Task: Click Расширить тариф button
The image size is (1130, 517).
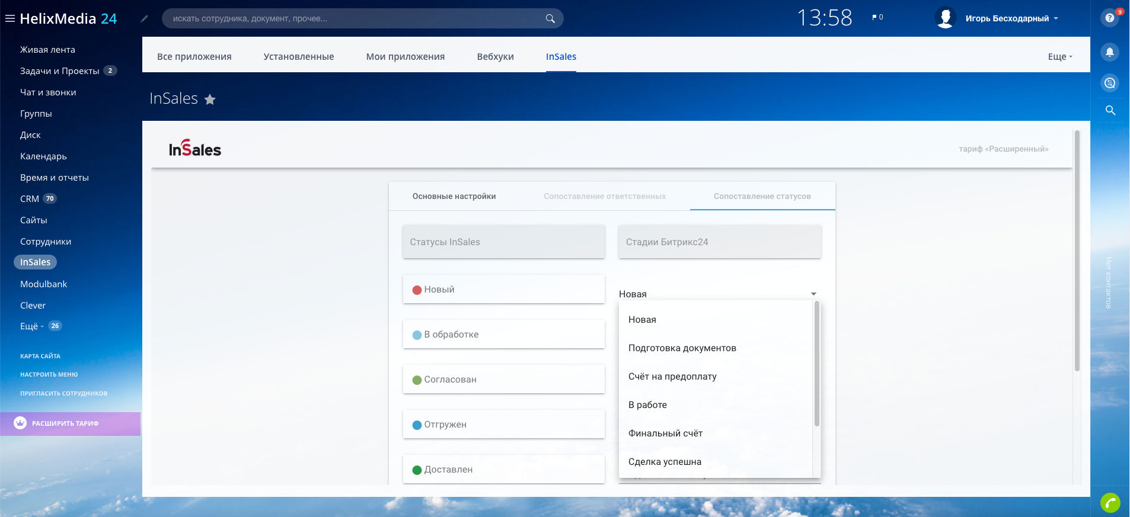Action: coord(65,423)
